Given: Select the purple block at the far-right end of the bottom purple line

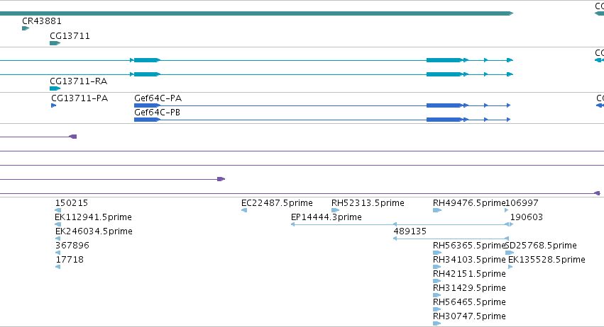Looking at the screenshot, I should [597, 193].
